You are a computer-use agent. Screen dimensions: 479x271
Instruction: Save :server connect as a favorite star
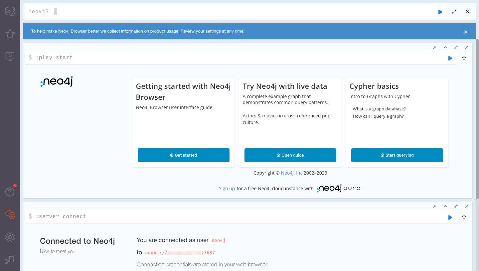[464, 217]
